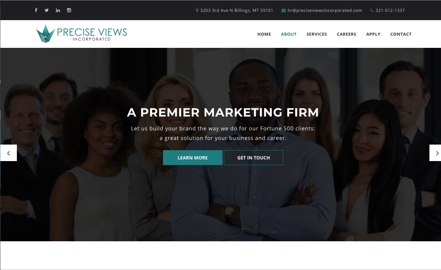
Task: Open the Services navigation item
Action: [317, 34]
